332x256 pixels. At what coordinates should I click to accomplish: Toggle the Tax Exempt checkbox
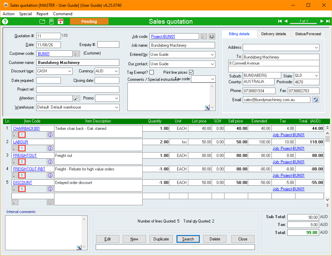pos(151,72)
